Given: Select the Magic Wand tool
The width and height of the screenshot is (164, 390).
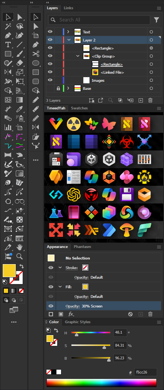Looking at the screenshot, I should (x=8, y=26).
